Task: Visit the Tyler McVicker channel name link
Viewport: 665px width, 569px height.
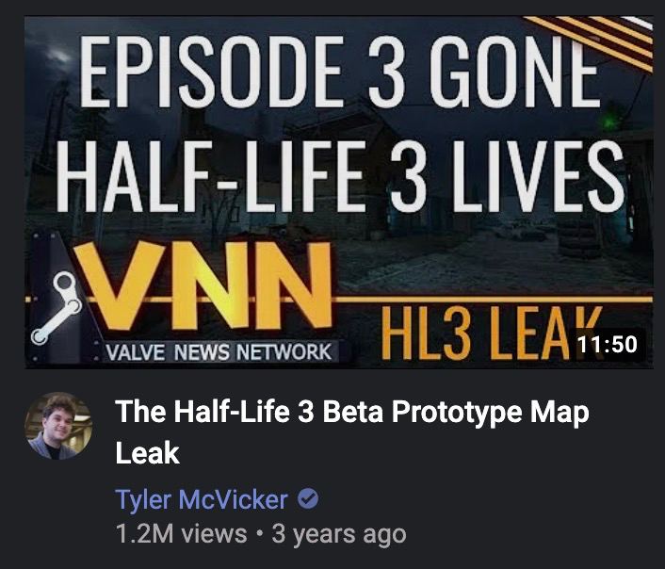Action: point(202,499)
